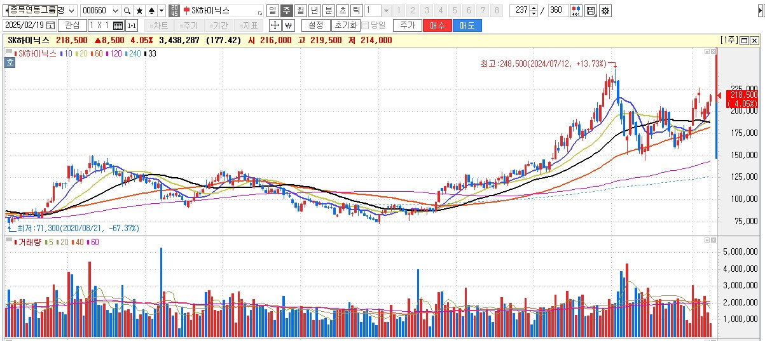Viewport: 765px width, 341px height.
Task: Click the 240-period moving average legend
Action: 134,53
